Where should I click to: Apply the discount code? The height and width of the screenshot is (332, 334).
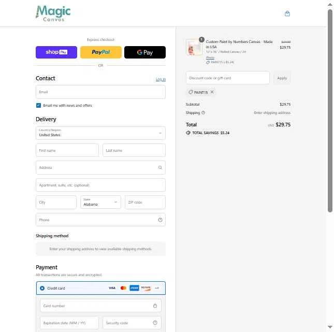click(x=282, y=78)
